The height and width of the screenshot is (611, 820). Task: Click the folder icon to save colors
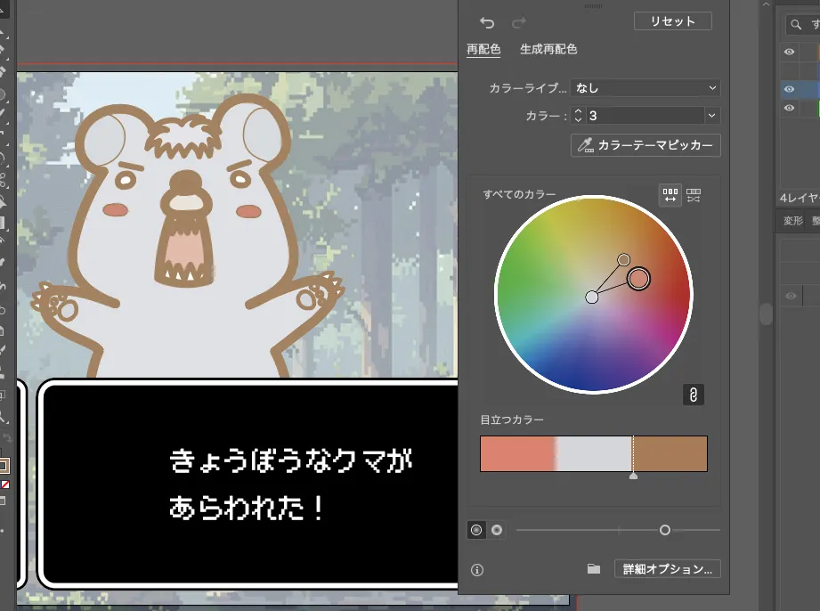pyautogui.click(x=593, y=568)
